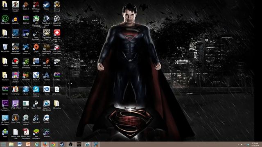Select the Uplay icon
Viewport: 262px width, 147px height.
tap(46, 91)
